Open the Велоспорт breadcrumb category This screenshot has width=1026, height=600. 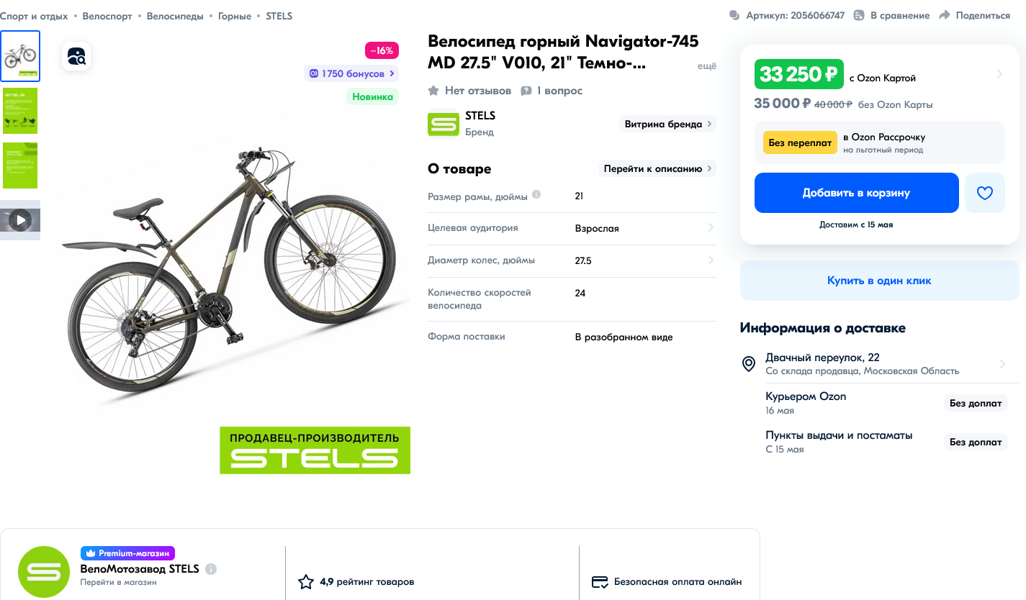(x=107, y=16)
